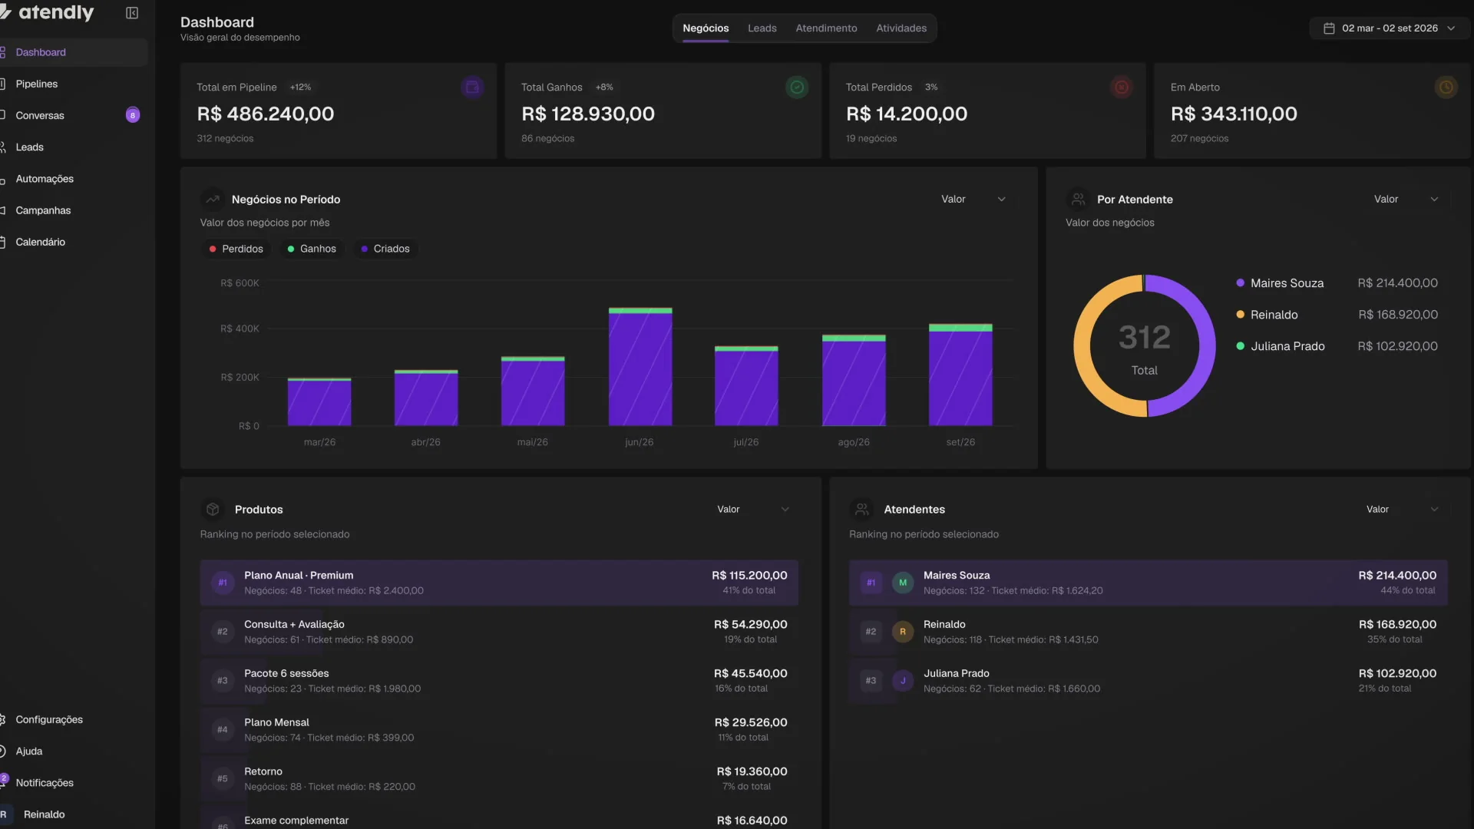Select the Consulta + Avaliação product row

tap(499, 632)
